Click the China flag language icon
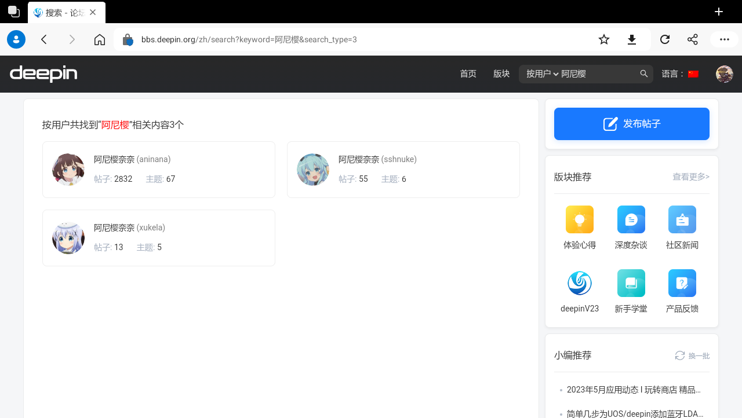Viewport: 742px width, 418px height. tap(694, 74)
